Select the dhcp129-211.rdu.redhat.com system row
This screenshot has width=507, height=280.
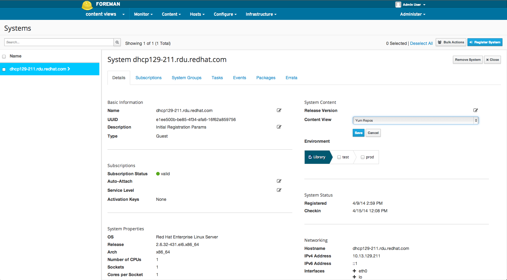point(50,69)
